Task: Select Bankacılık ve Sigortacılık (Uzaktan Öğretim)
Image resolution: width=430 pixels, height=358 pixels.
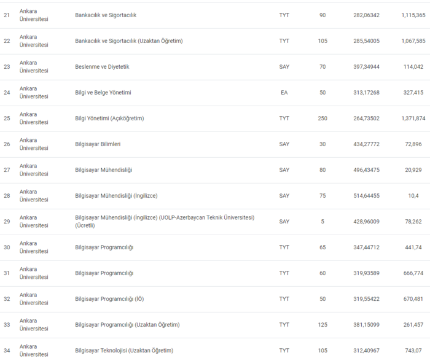Action: [x=128, y=41]
